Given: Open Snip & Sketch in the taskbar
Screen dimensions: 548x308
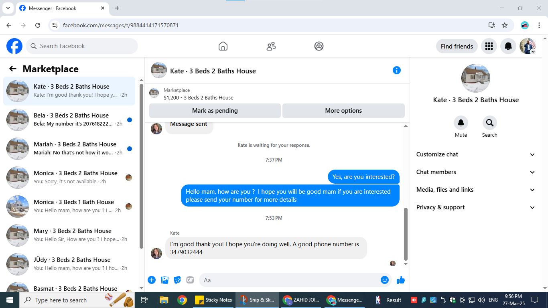Looking at the screenshot, I should pos(257,300).
